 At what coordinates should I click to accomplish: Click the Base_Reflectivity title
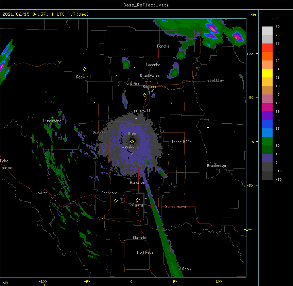tap(146, 5)
